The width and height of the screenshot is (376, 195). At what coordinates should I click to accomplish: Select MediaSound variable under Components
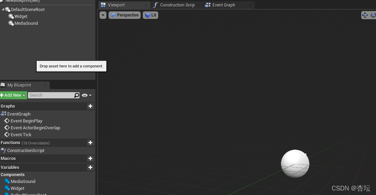[23, 181]
